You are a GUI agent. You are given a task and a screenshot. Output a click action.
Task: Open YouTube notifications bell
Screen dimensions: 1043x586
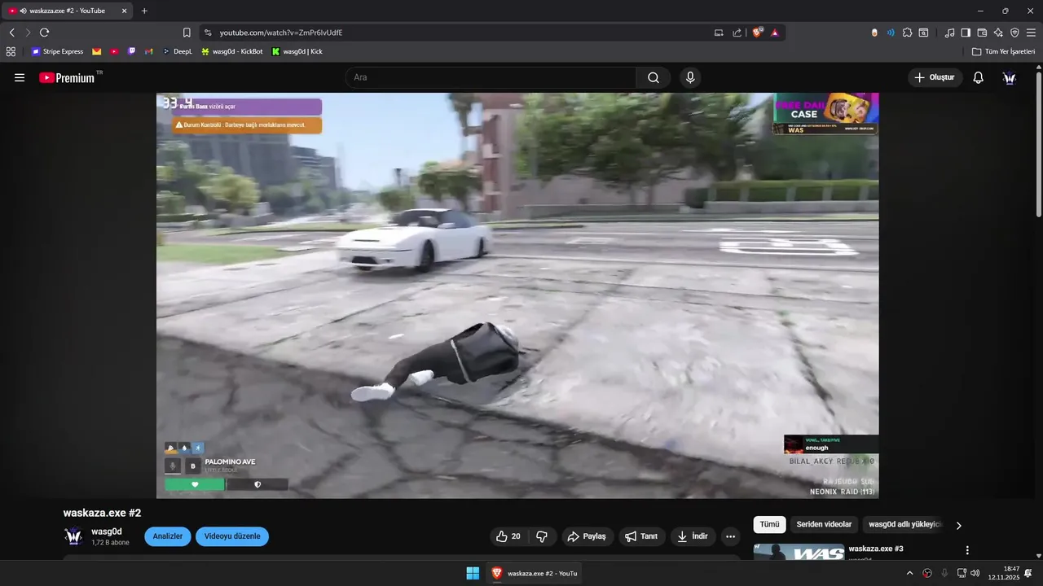[x=979, y=77]
